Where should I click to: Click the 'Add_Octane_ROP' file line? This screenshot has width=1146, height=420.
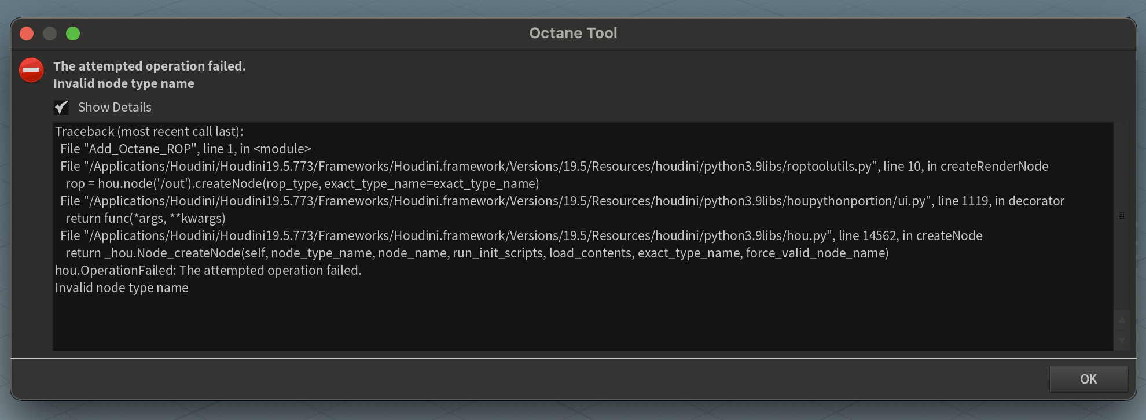[x=185, y=149]
